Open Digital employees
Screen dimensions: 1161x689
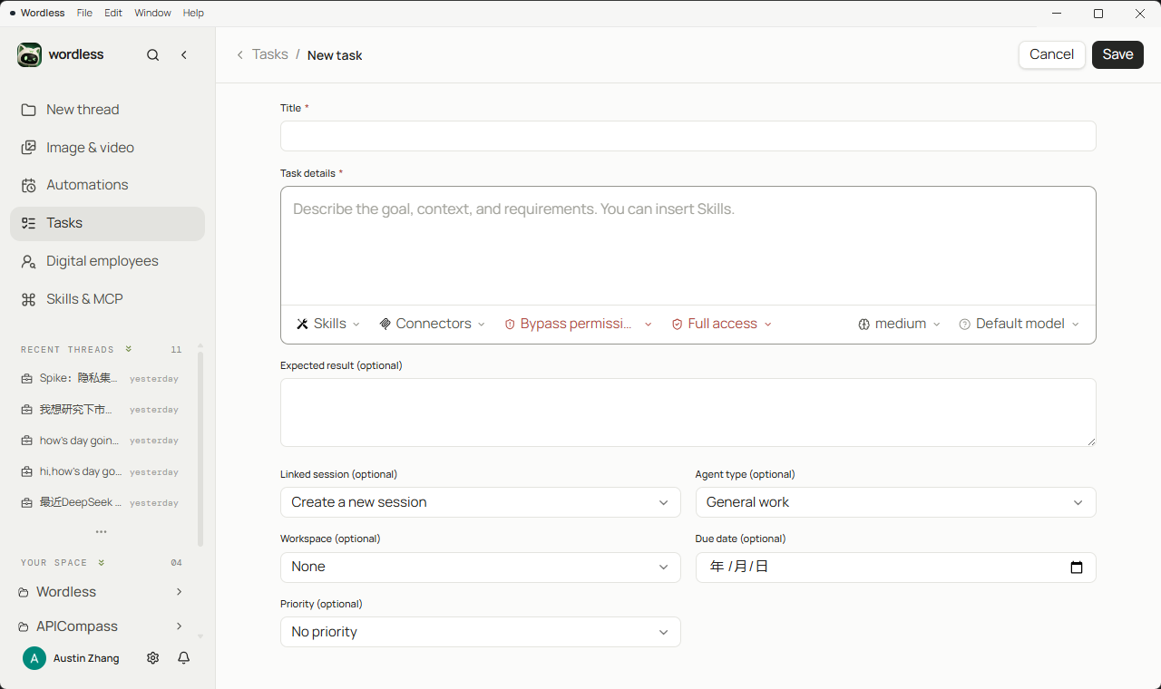coord(108,261)
